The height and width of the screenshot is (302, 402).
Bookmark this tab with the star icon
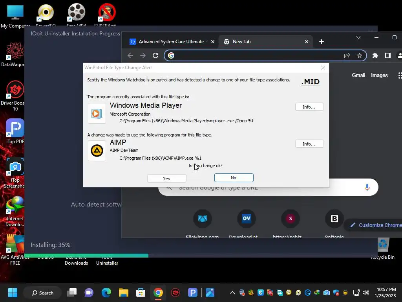click(x=360, y=55)
